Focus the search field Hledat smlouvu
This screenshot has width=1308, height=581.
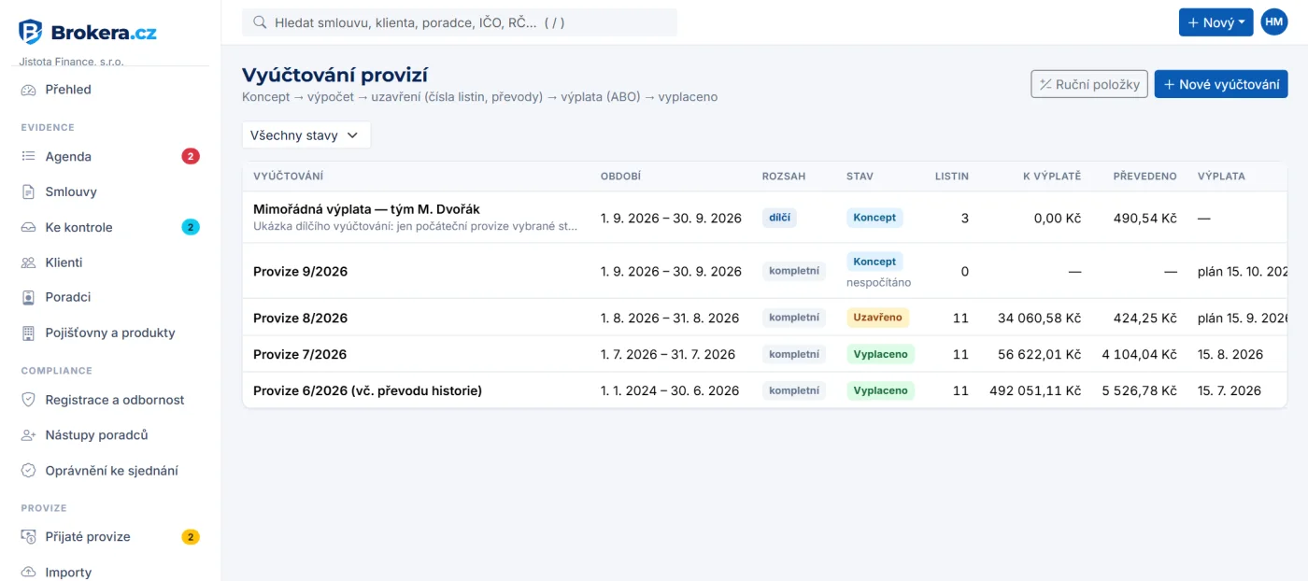pyautogui.click(x=460, y=22)
